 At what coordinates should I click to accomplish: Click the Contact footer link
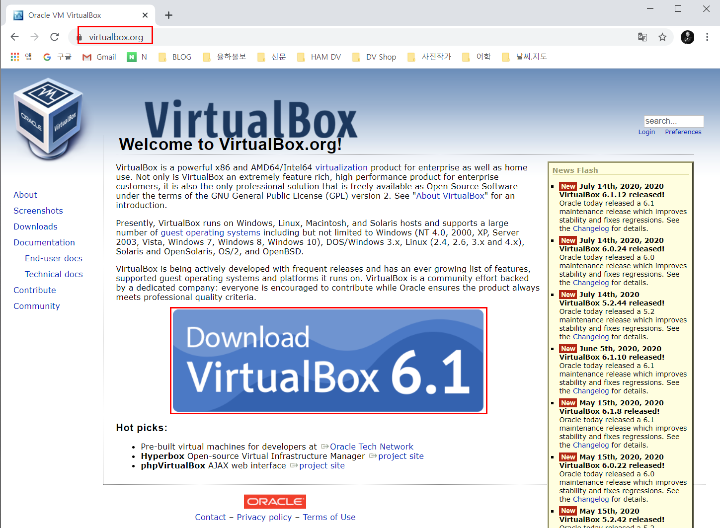click(x=210, y=517)
